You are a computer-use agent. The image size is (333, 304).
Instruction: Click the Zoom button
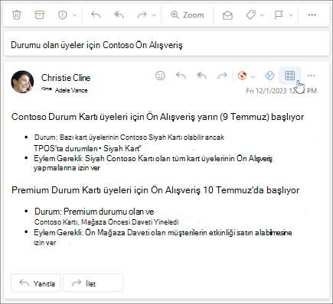point(188,15)
